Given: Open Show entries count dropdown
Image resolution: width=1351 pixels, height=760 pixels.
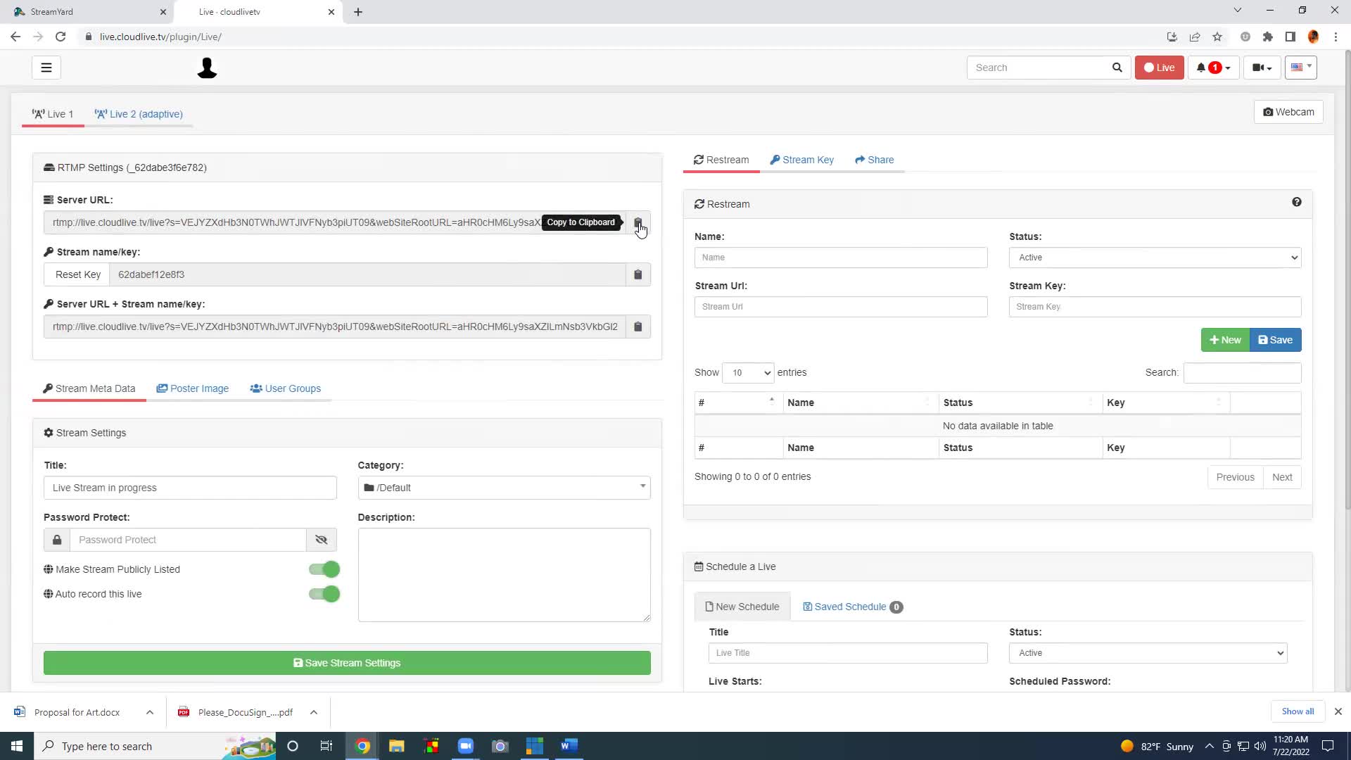Looking at the screenshot, I should click(x=748, y=373).
